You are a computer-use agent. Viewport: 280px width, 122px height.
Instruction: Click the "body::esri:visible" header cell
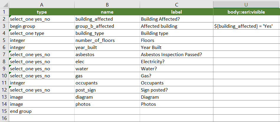[246, 12]
